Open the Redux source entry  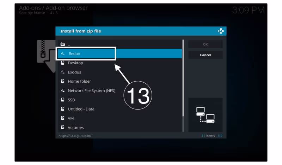click(x=74, y=54)
